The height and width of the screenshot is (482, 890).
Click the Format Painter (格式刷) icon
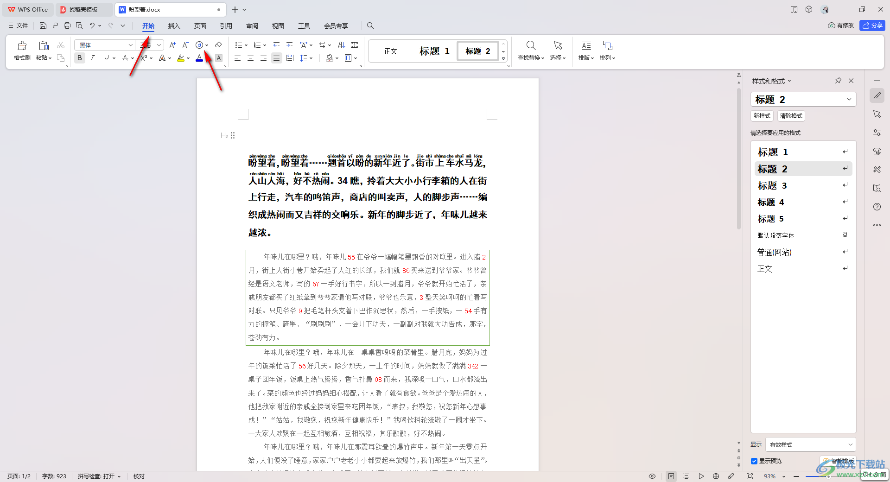point(22,45)
